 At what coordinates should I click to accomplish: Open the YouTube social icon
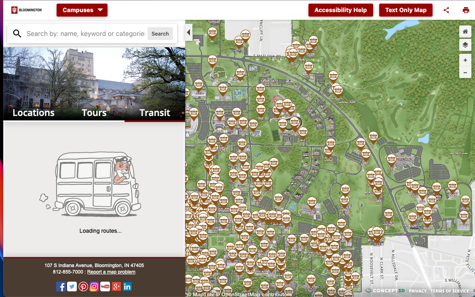[x=105, y=286]
